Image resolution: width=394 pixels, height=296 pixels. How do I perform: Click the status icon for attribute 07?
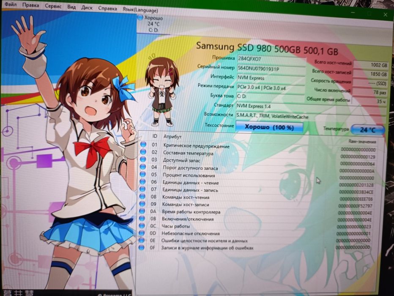coord(142,189)
